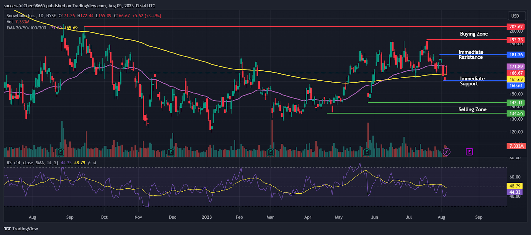The height and width of the screenshot is (235, 531).
Task: Click the 7.333M volume axis label
Action: pyautogui.click(x=516, y=146)
